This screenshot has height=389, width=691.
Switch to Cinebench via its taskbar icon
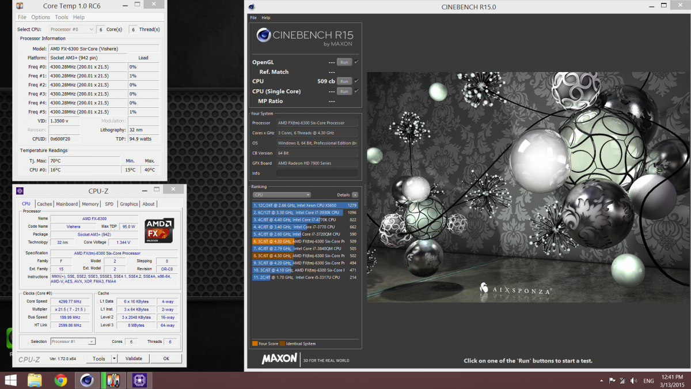point(87,380)
